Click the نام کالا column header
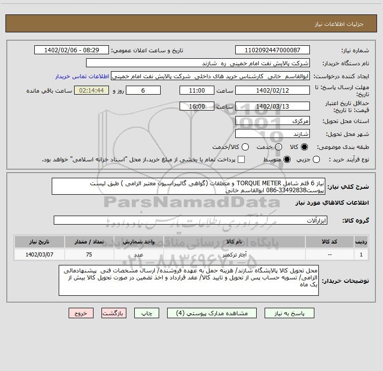The image size is (383, 371). coord(234,242)
